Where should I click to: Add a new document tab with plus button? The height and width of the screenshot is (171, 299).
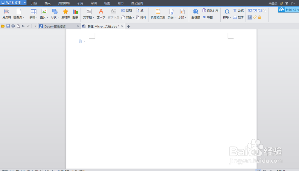pyautogui.click(x=128, y=27)
